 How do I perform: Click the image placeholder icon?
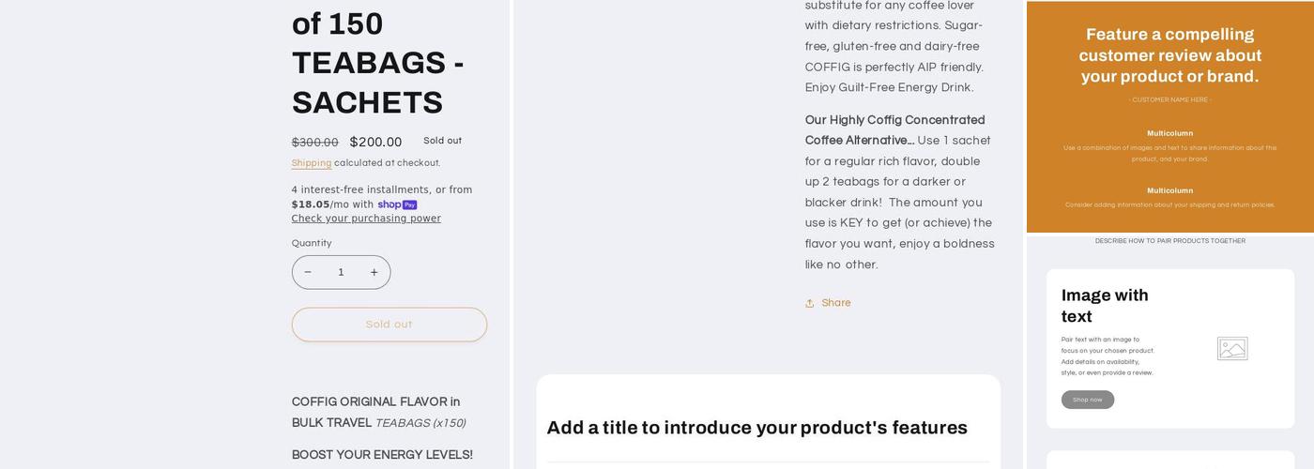1231,349
